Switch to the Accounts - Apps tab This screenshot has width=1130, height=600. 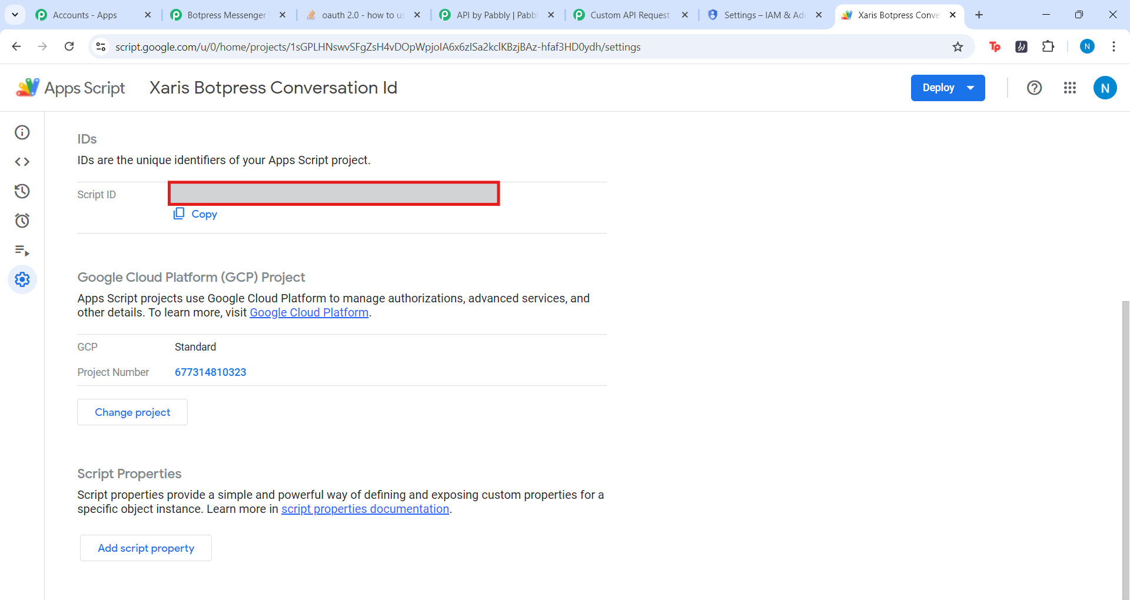(x=85, y=15)
